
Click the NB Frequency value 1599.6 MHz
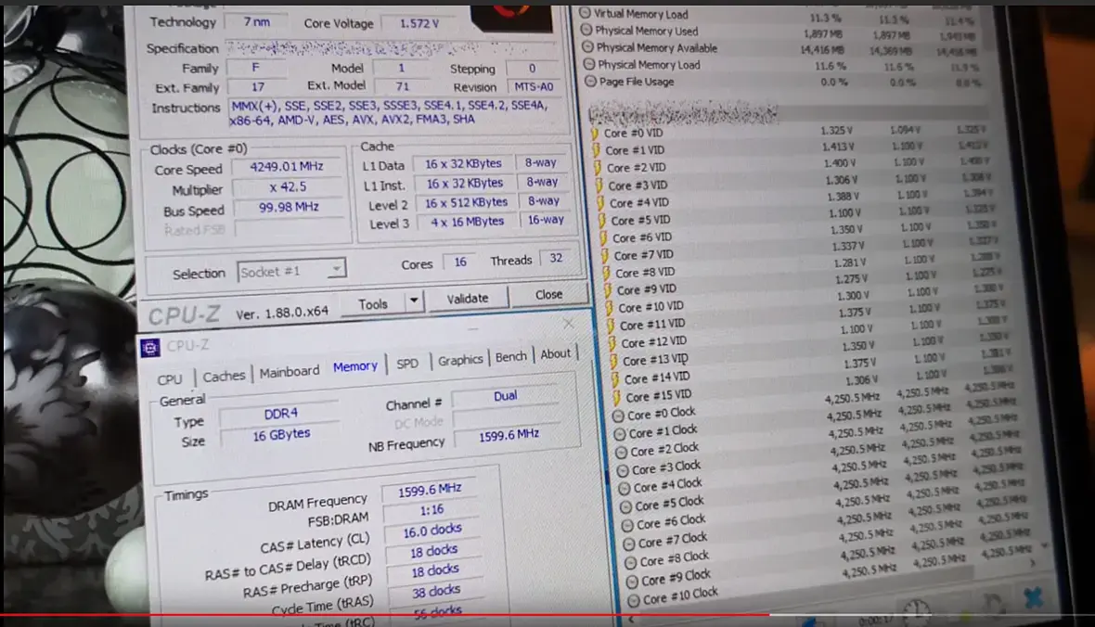509,435
